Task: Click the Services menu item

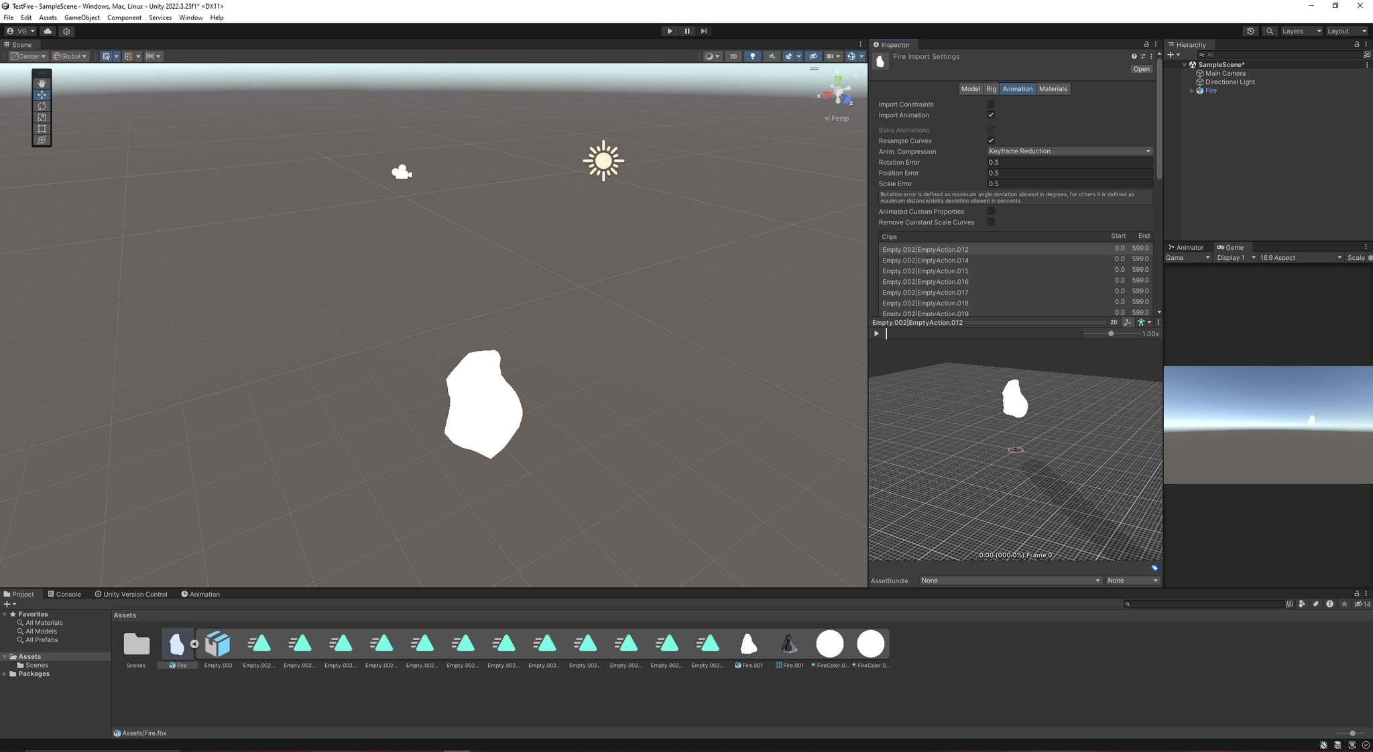Action: [160, 17]
